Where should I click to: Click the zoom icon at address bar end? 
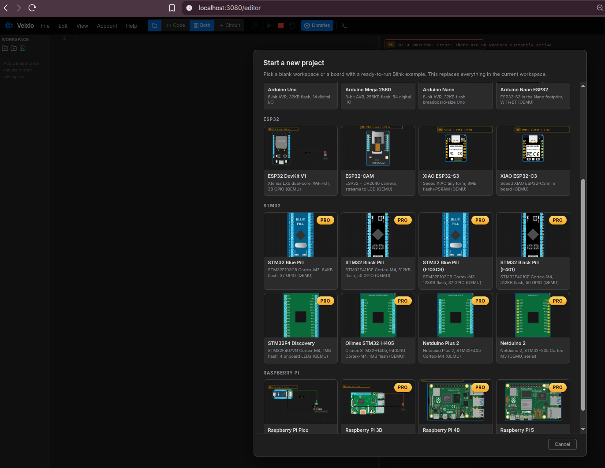600,8
